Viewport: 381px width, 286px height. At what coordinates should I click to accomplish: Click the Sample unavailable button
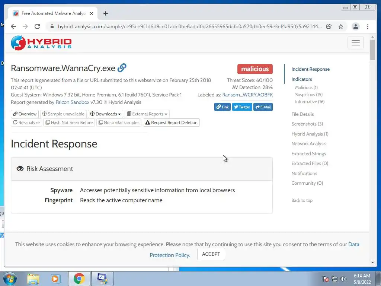click(x=63, y=114)
